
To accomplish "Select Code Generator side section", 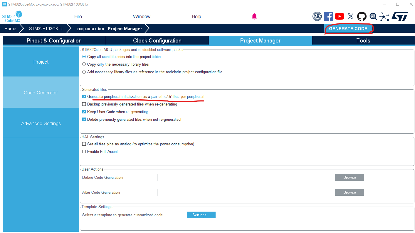I will point(41,93).
